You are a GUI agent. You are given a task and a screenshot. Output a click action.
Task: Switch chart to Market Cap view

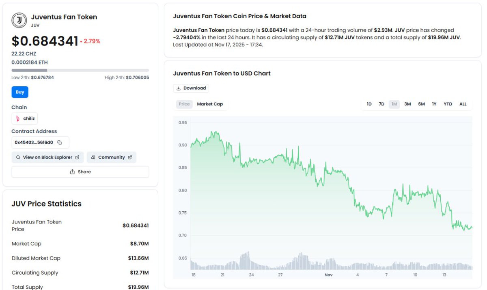[210, 104]
